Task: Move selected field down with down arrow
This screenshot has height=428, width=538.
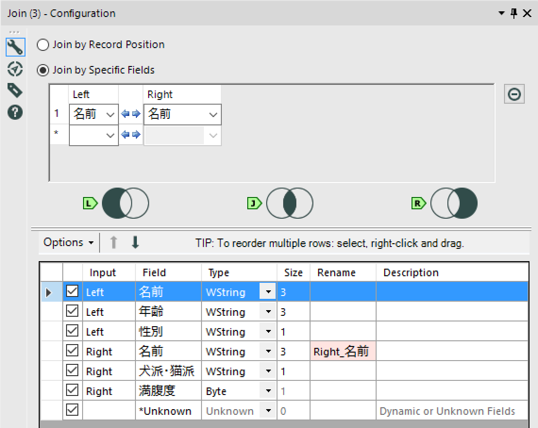Action: 135,242
